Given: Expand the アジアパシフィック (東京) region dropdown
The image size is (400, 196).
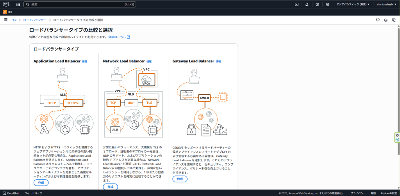Looking at the screenshot, I should 353,4.
